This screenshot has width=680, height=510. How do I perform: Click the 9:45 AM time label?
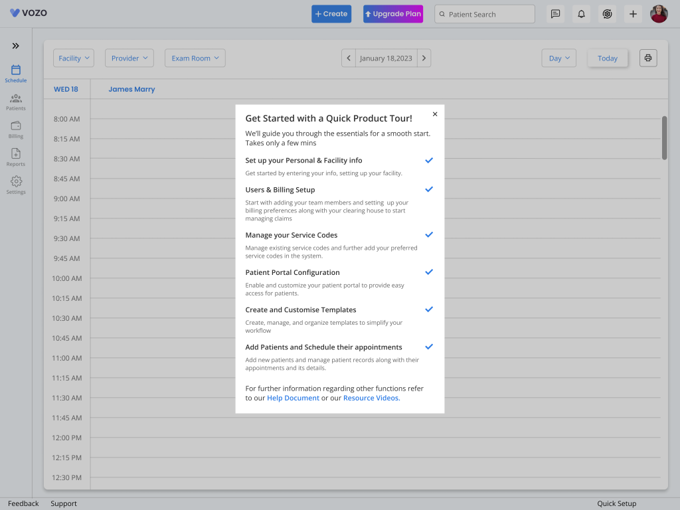point(67,258)
